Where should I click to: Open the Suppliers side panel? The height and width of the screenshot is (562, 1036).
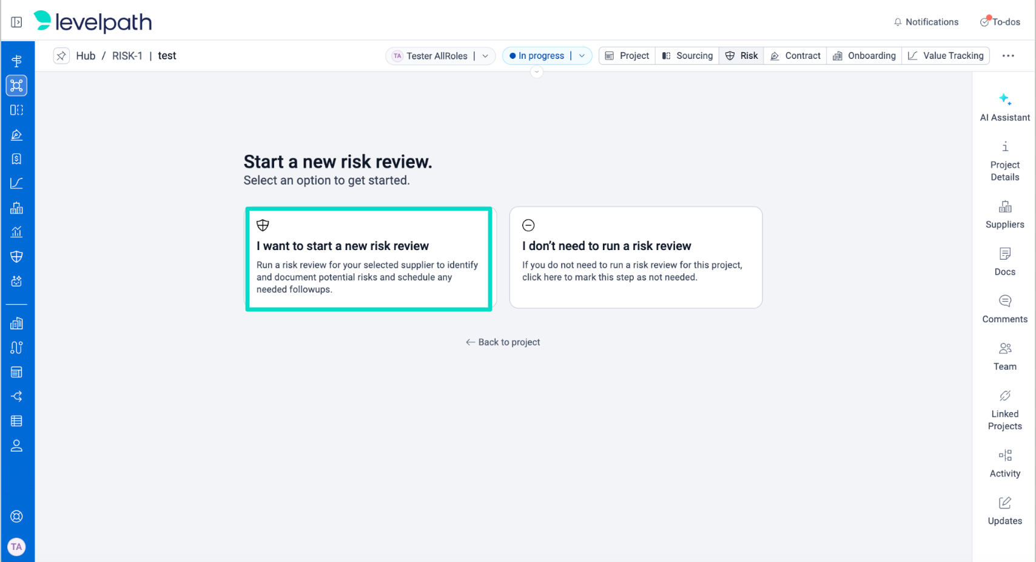point(1004,215)
